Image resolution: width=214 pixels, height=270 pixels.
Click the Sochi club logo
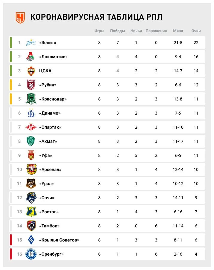click(x=31, y=197)
